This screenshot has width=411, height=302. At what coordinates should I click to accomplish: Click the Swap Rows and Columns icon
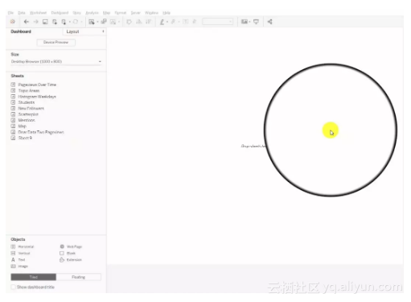[129, 22]
